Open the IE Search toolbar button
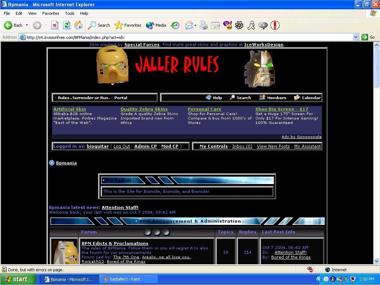 99,25
